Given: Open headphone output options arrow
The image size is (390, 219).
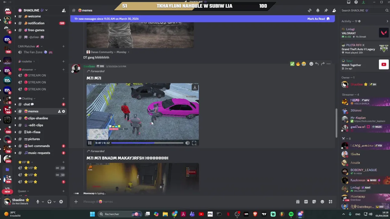Looking at the screenshot, I should [54, 202].
